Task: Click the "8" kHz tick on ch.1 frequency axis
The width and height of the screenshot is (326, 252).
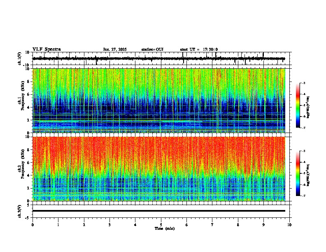Action: (x=29, y=82)
